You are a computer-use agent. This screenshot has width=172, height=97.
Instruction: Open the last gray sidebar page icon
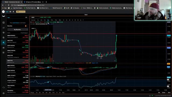pos(3,53)
